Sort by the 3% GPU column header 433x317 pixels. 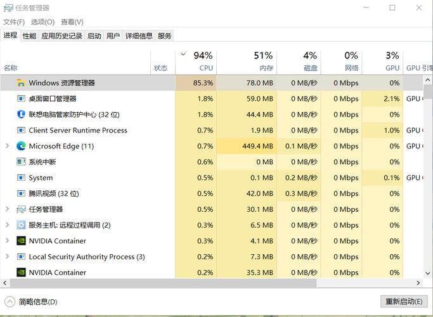click(382, 62)
